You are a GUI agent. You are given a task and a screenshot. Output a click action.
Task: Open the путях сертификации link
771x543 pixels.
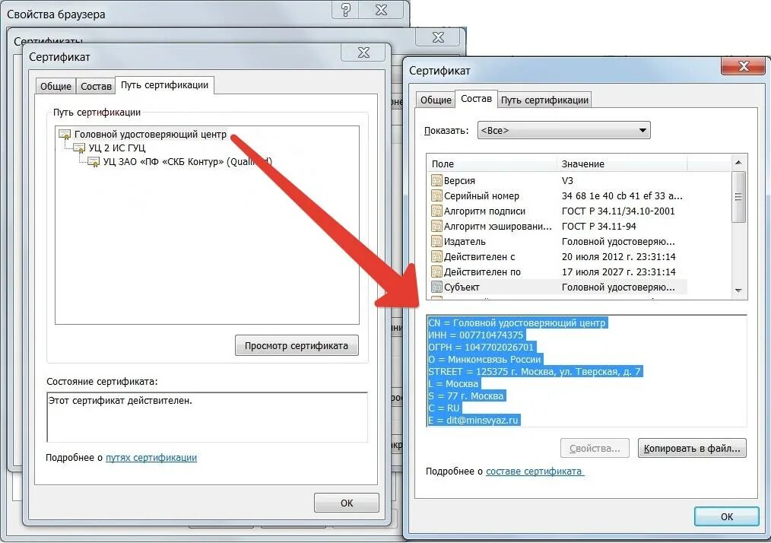point(151,457)
